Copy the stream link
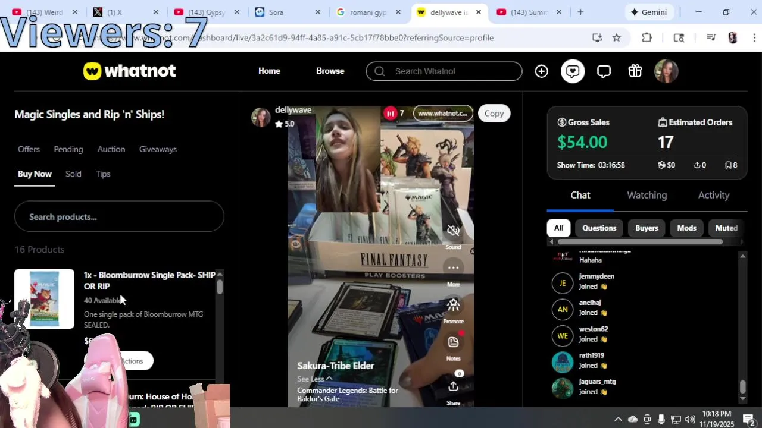Viewport: 762px width, 428px height. coord(494,113)
